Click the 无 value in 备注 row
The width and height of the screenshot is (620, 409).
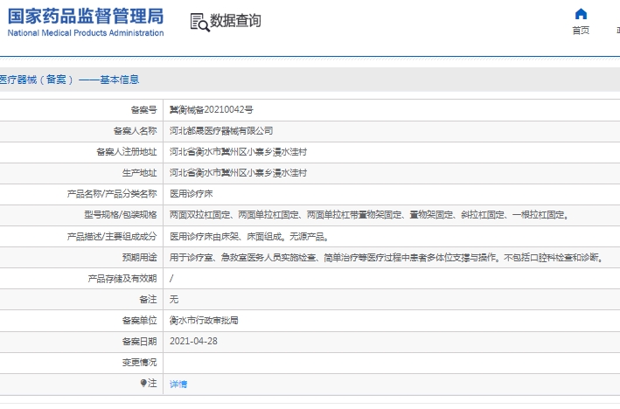click(x=174, y=300)
